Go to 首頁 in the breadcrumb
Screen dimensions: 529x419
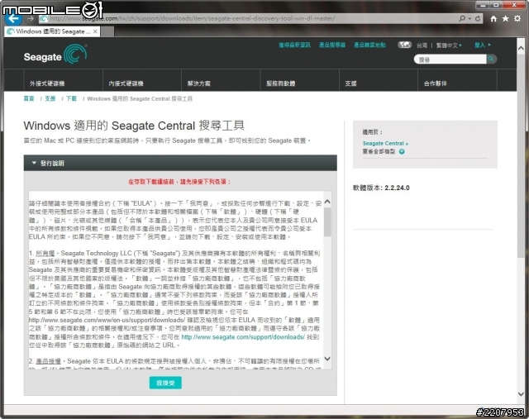(x=29, y=98)
